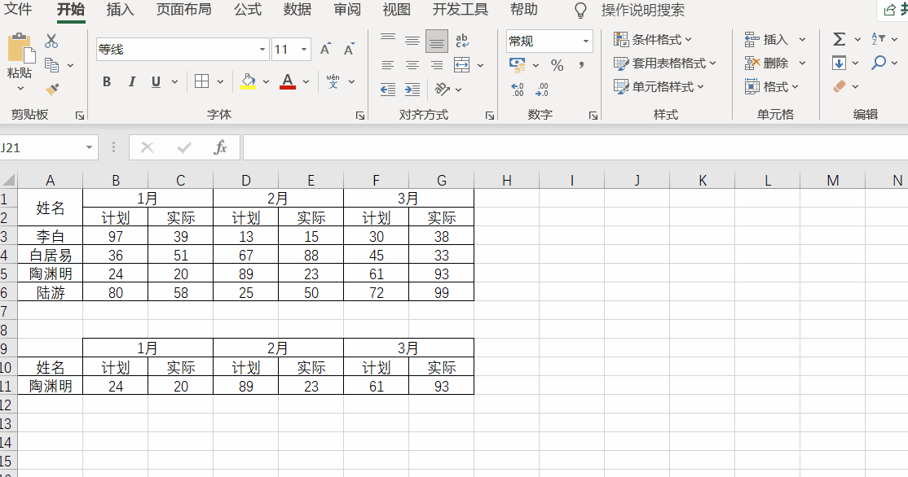Open the number format 常规 dropdown
The image size is (908, 477).
click(x=586, y=41)
